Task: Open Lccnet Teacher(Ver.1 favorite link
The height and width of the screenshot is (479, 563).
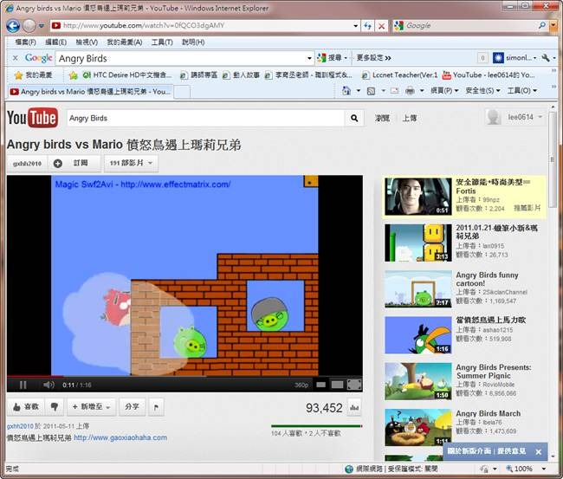Action: click(x=399, y=75)
